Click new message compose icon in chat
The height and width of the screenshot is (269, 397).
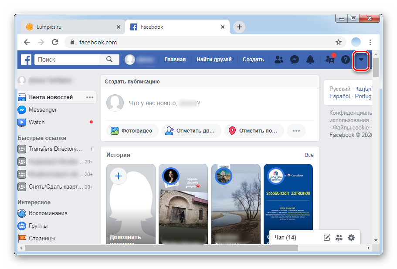327,237
